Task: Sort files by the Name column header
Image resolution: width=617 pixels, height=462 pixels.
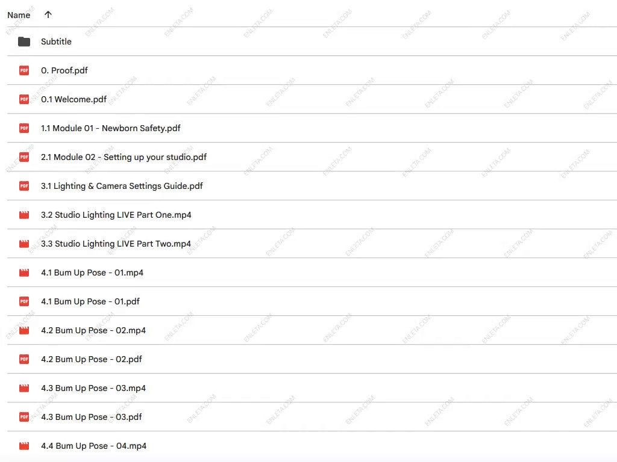Action: point(19,15)
